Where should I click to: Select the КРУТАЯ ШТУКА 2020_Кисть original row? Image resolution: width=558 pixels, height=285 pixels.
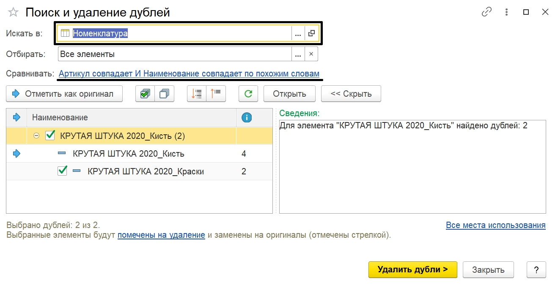coord(129,154)
